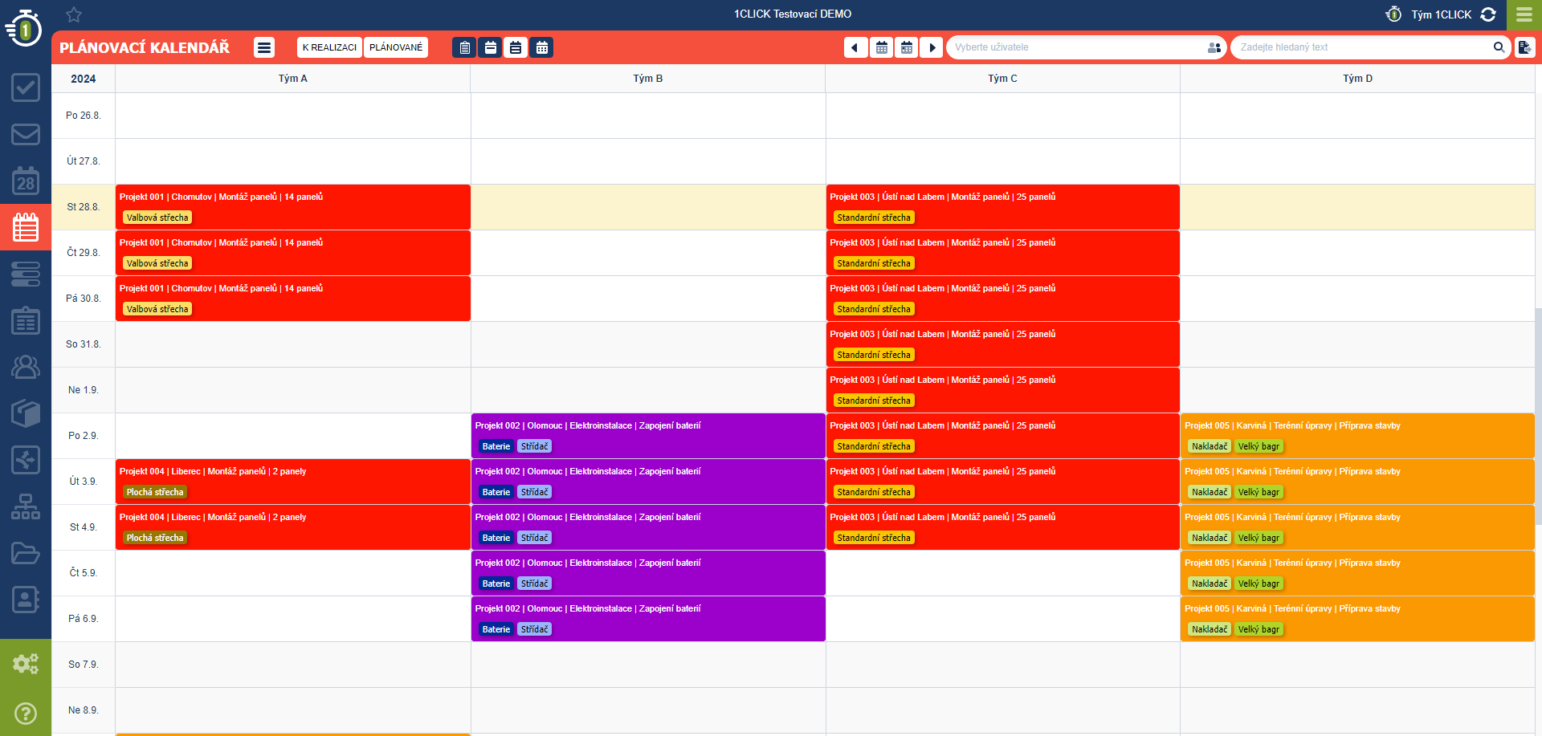Switch to clipboard list view icon

[464, 47]
